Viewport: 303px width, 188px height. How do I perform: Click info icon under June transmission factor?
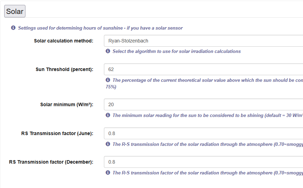[108, 144]
